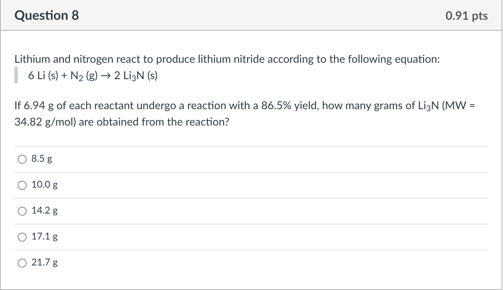The height and width of the screenshot is (290, 503).
Task: Click the 10.0 g answer label text
Action: [44, 185]
